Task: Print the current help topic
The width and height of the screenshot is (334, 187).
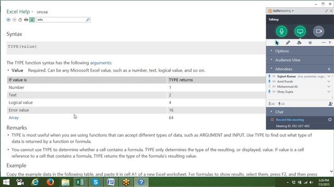Action: pyautogui.click(x=26, y=20)
